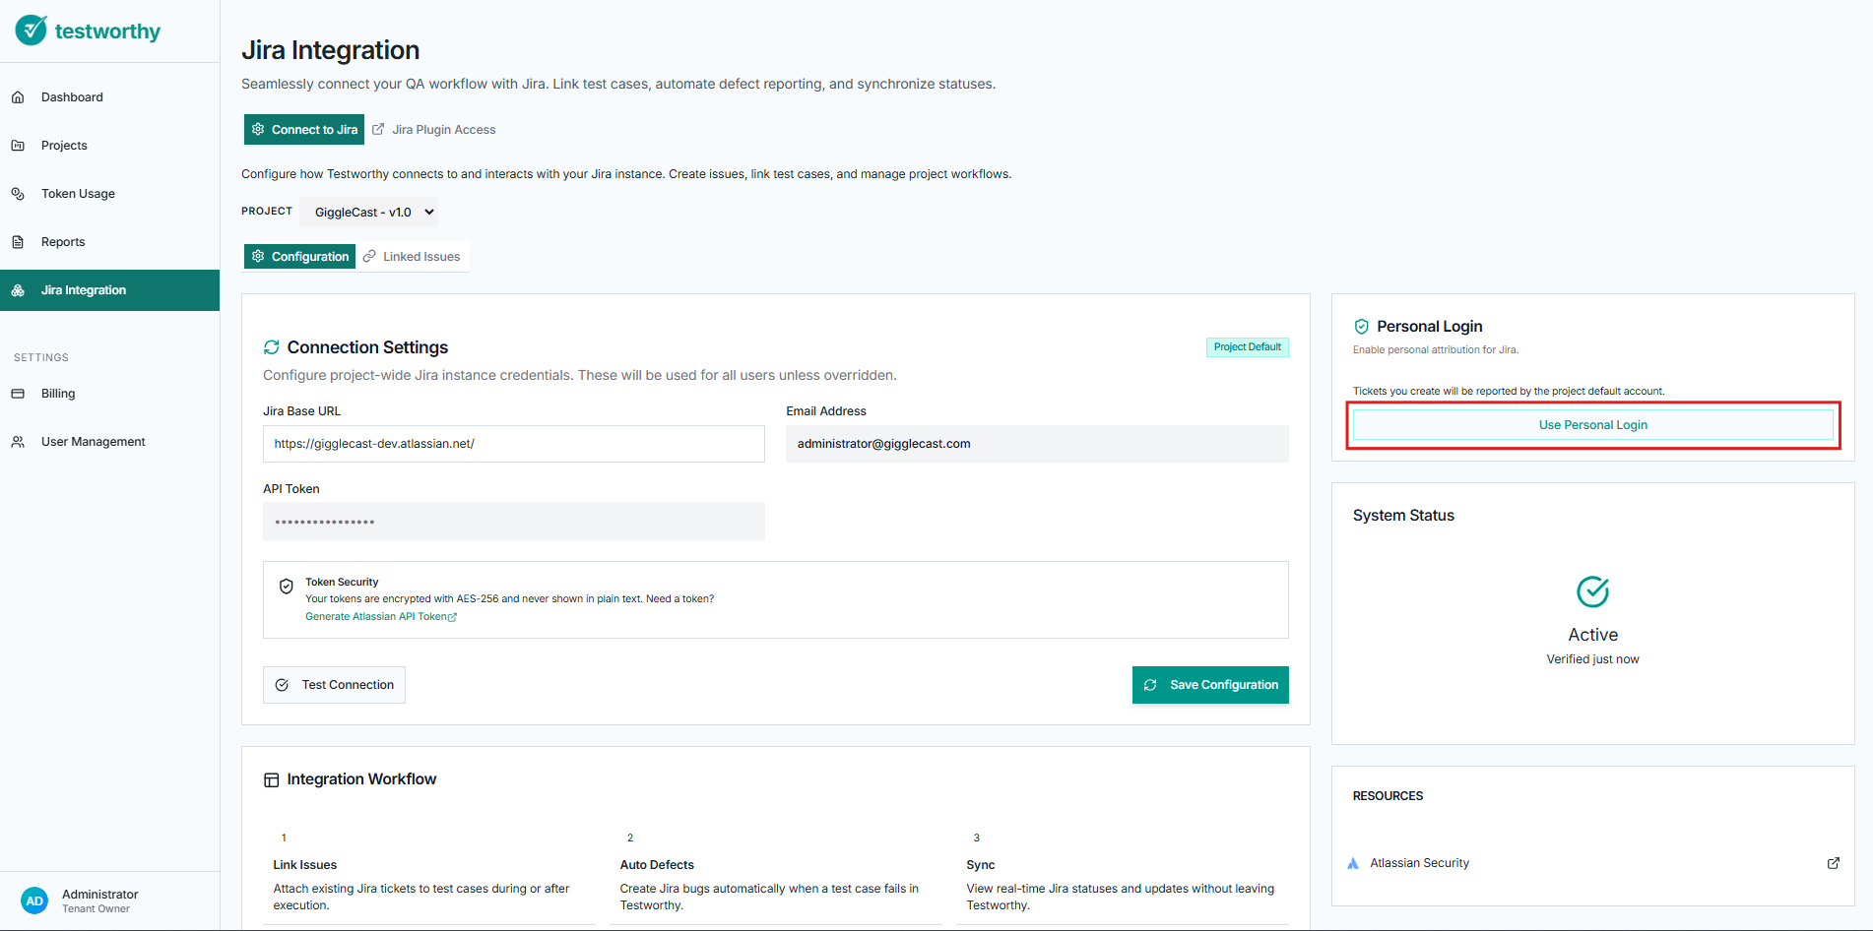Navigate to Reports

point(63,242)
